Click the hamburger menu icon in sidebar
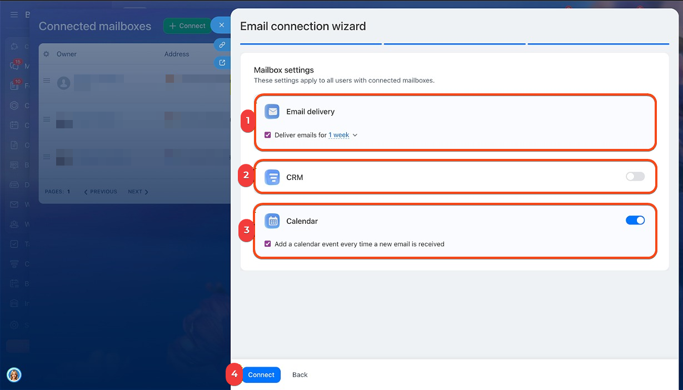The width and height of the screenshot is (683, 390). coord(14,14)
